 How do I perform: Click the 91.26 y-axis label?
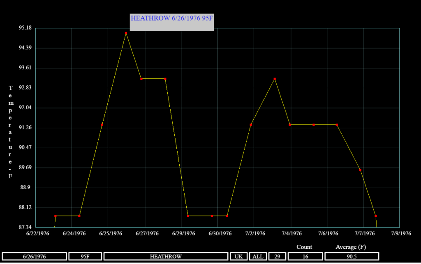tap(25, 128)
